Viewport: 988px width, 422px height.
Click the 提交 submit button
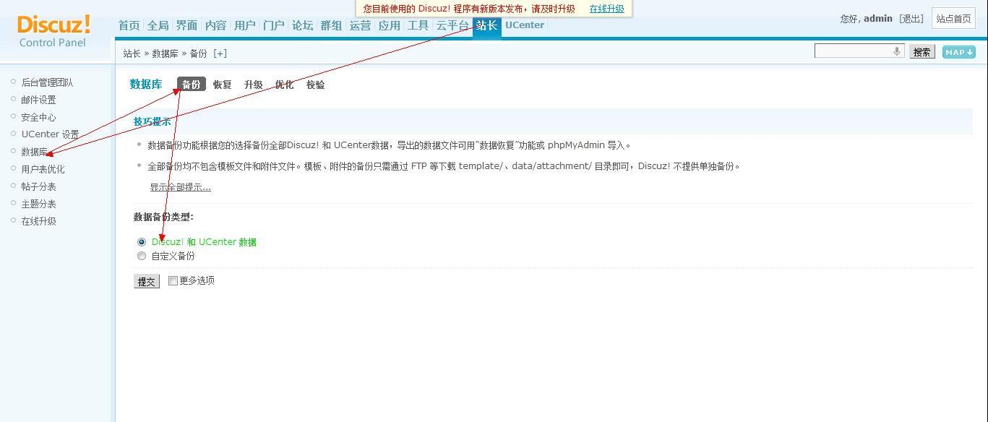[x=146, y=282]
